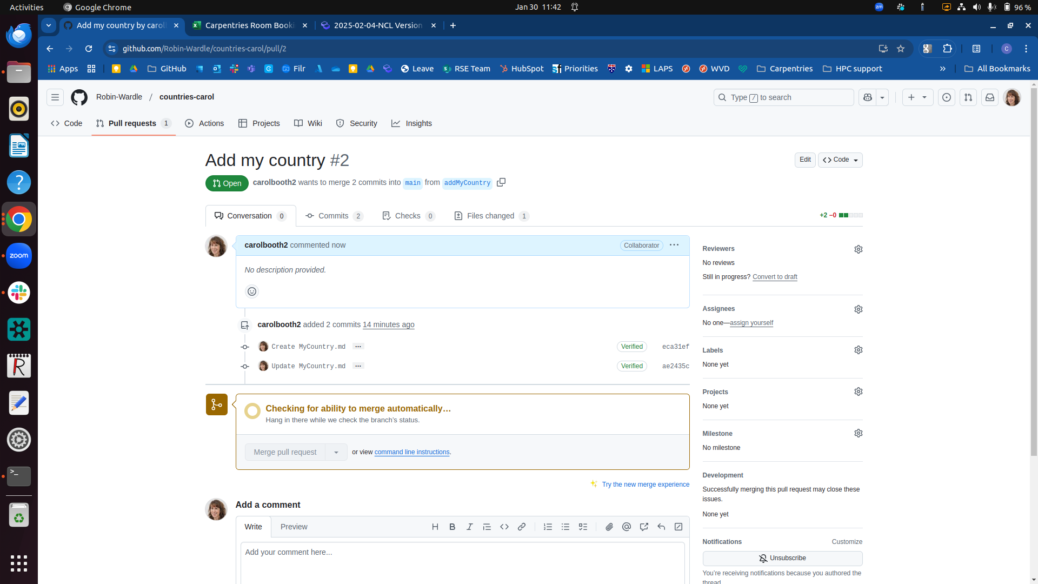Viewport: 1038px width, 584px height.
Task: Click the code block formatting icon
Action: (504, 527)
